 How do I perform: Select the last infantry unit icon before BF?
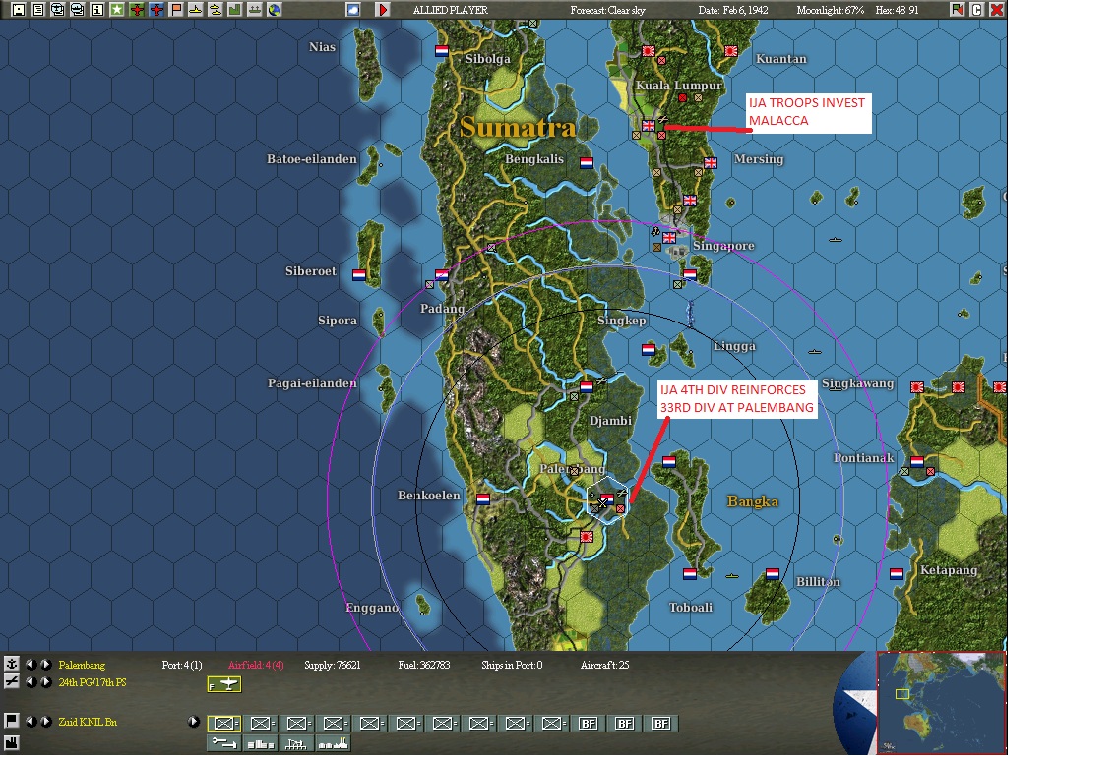tap(552, 724)
